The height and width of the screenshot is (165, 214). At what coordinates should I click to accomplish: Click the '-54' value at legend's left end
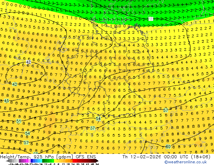[x=11, y=164]
